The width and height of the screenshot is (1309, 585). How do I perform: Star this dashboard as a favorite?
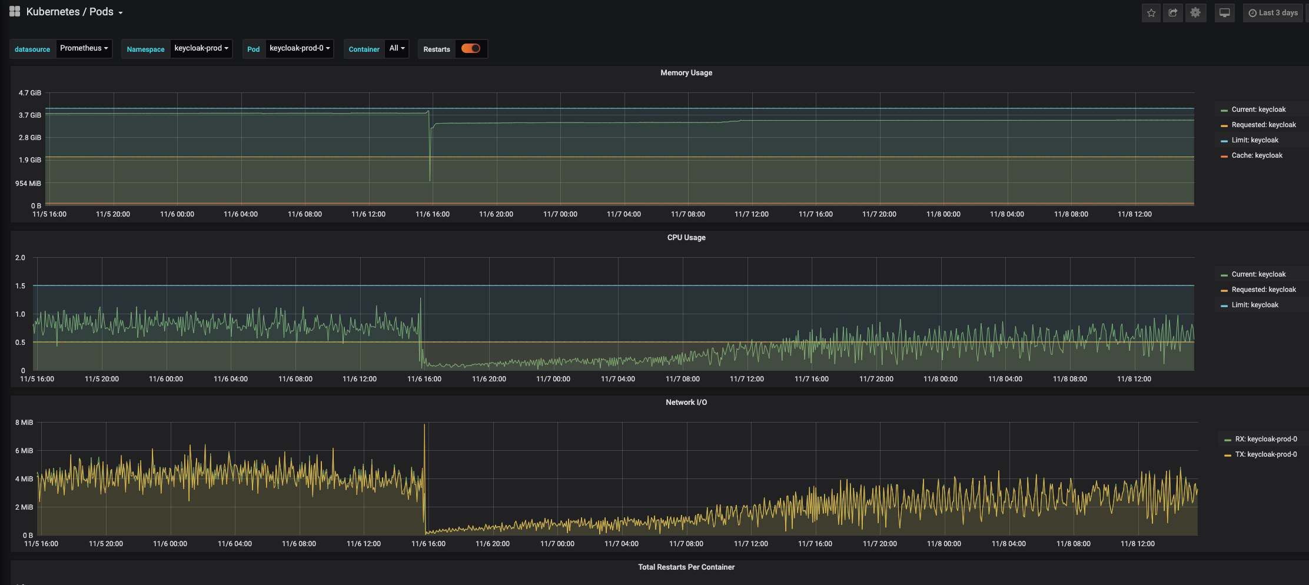pyautogui.click(x=1151, y=13)
